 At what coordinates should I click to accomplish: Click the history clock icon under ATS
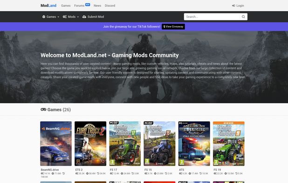tap(200, 174)
